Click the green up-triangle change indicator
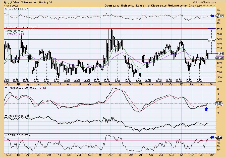The image size is (226, 157). point(215,6)
